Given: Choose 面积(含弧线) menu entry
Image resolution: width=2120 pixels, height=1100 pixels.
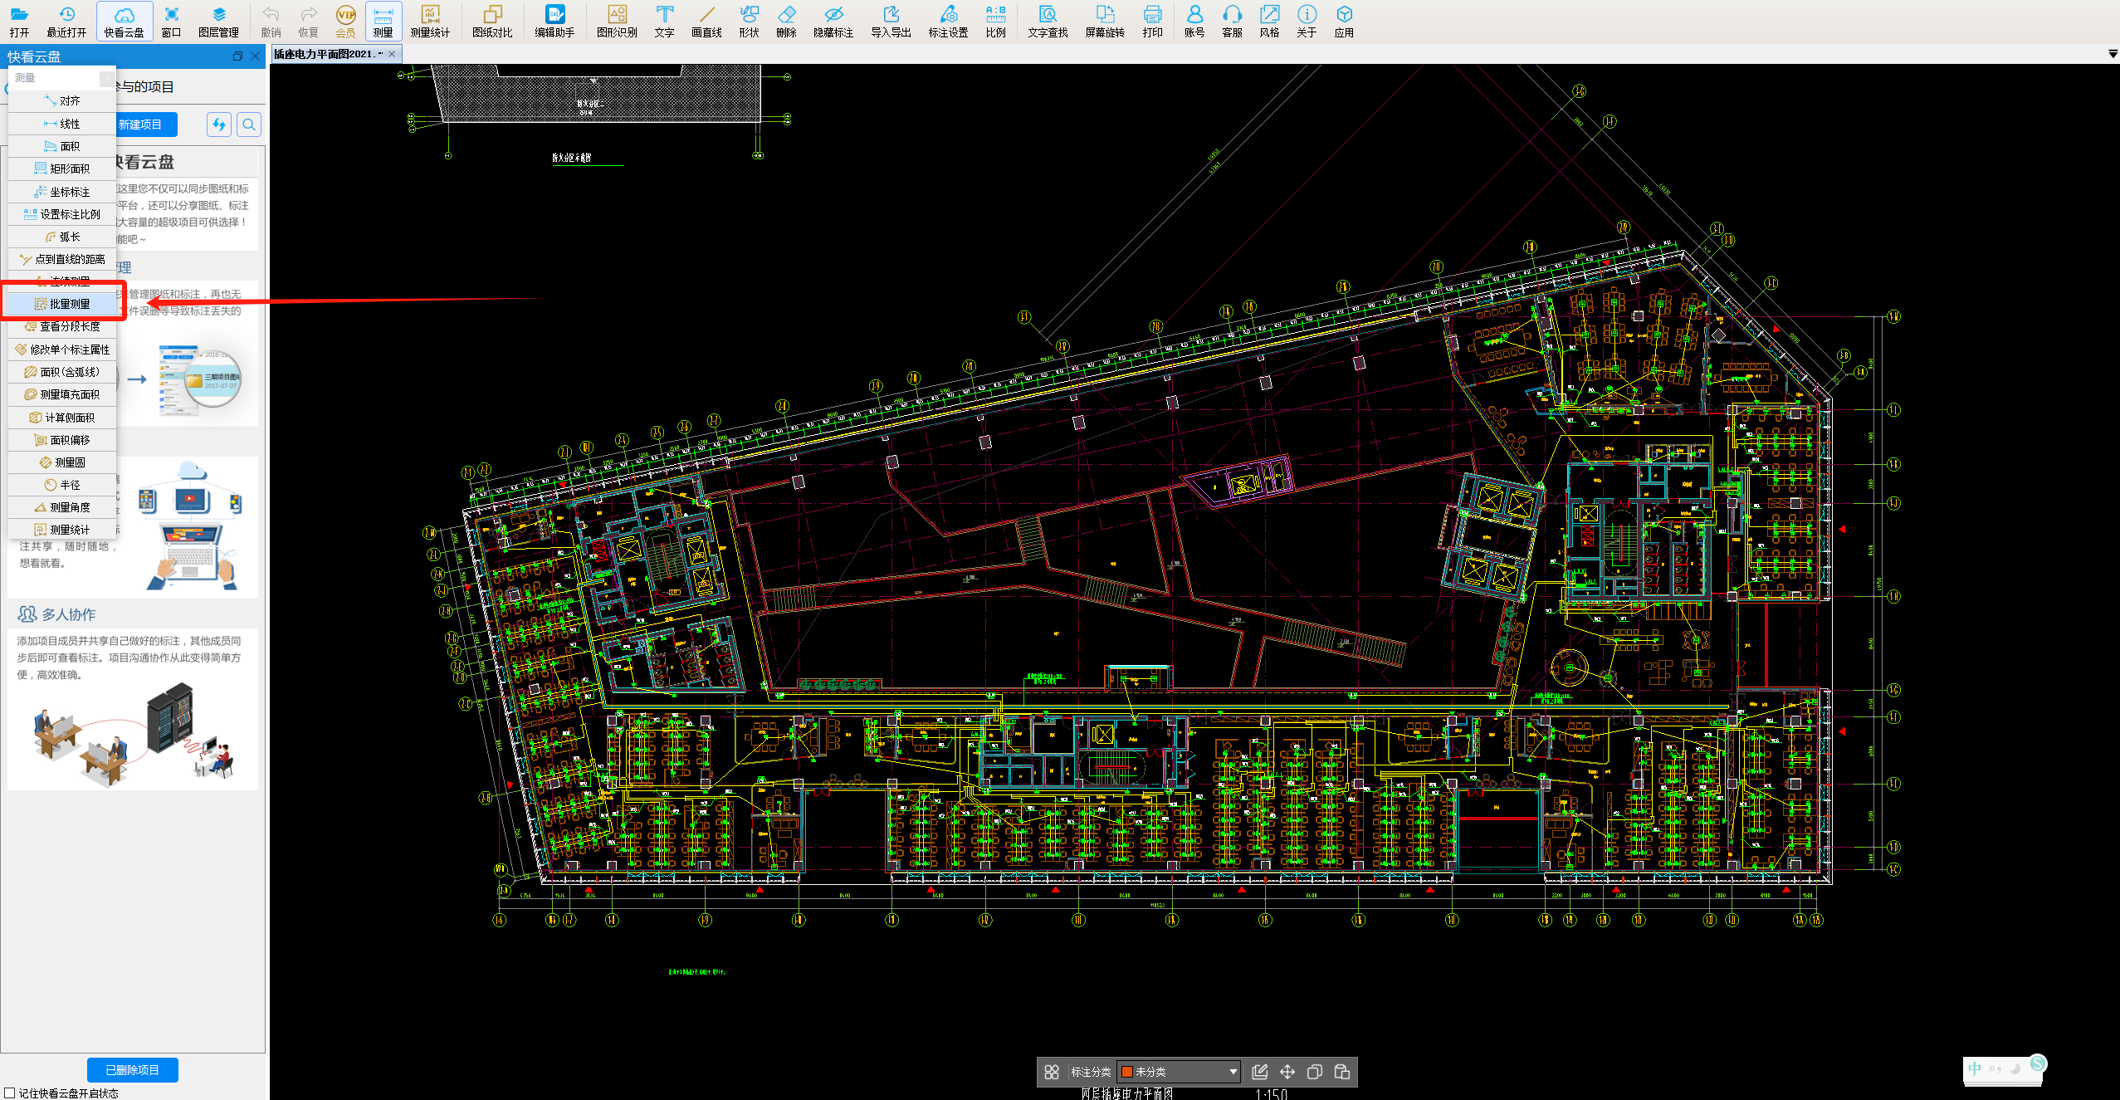Looking at the screenshot, I should [x=62, y=372].
